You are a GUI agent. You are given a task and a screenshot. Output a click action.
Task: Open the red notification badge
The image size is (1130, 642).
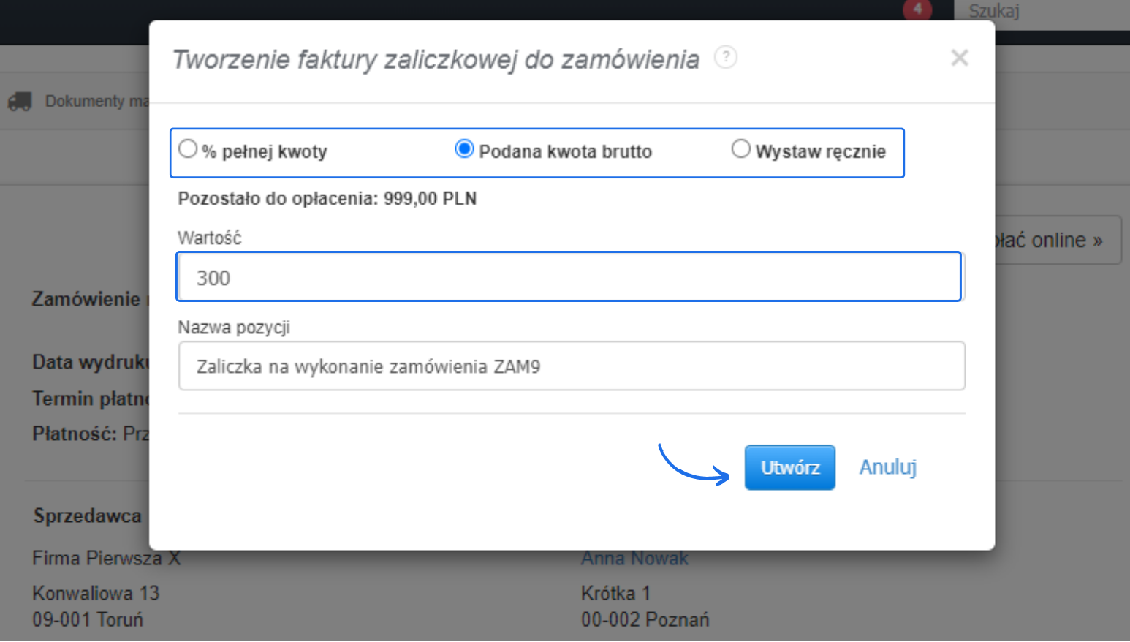coord(917,9)
